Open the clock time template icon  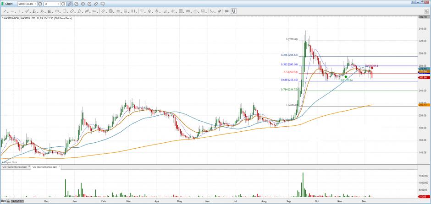63,4
